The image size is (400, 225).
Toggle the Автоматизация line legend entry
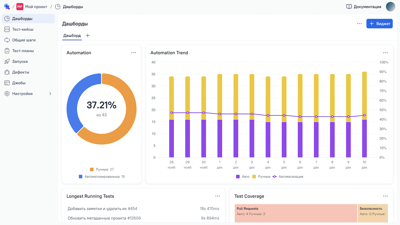pos(288,177)
